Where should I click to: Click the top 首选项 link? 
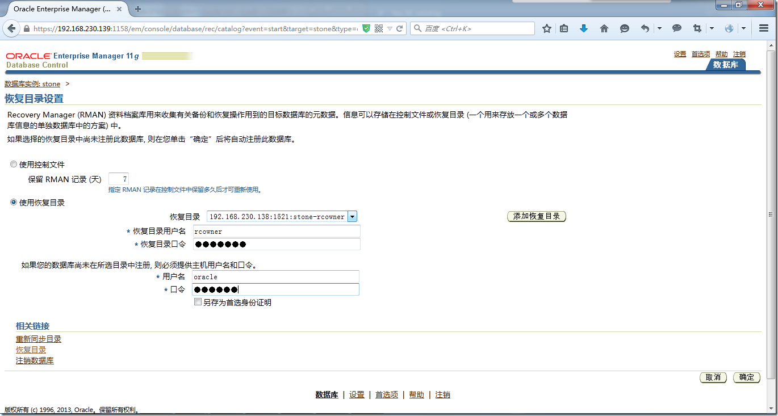pos(701,54)
